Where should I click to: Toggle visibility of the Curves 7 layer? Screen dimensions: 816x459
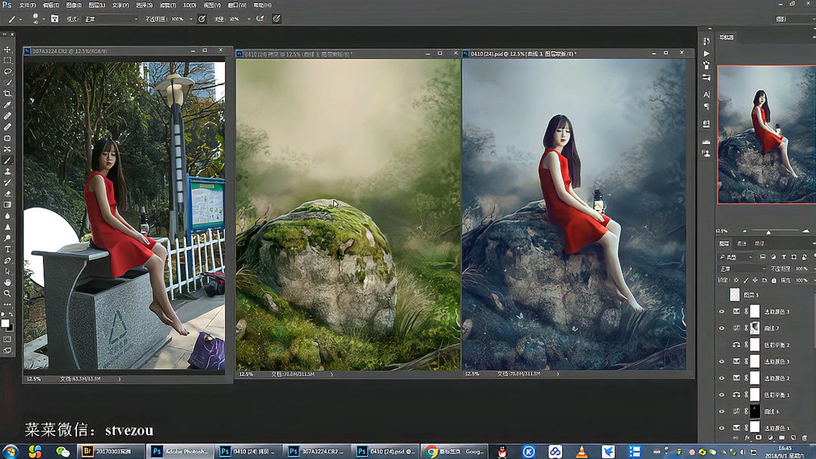[722, 328]
